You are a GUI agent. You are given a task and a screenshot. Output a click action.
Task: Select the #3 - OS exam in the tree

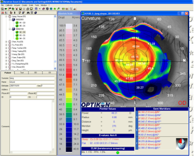click(22, 35)
